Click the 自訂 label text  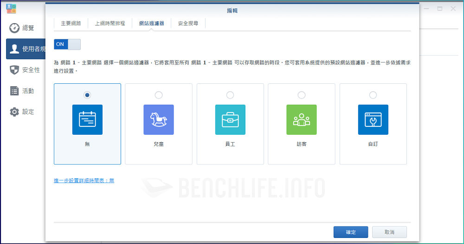coord(373,144)
